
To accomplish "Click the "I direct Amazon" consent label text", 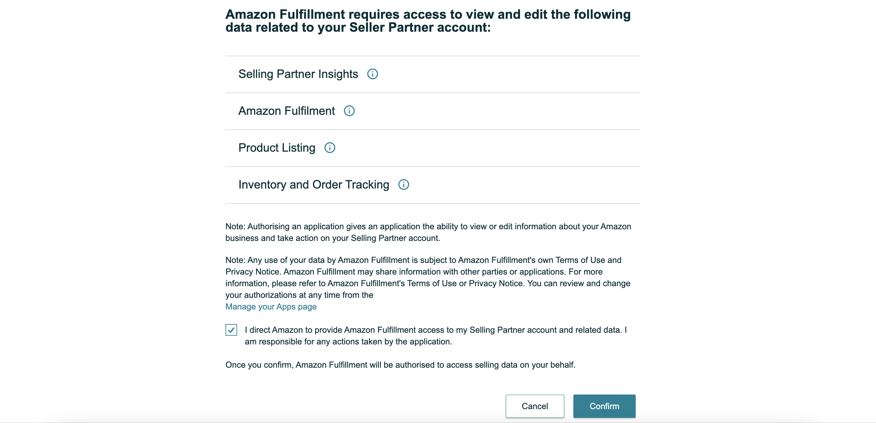I will coord(435,330).
